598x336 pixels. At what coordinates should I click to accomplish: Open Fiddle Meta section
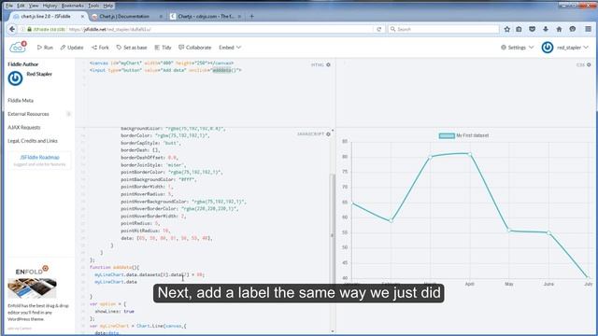click(21, 101)
